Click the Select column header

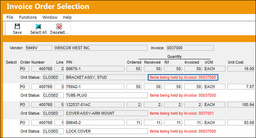tap(11, 62)
